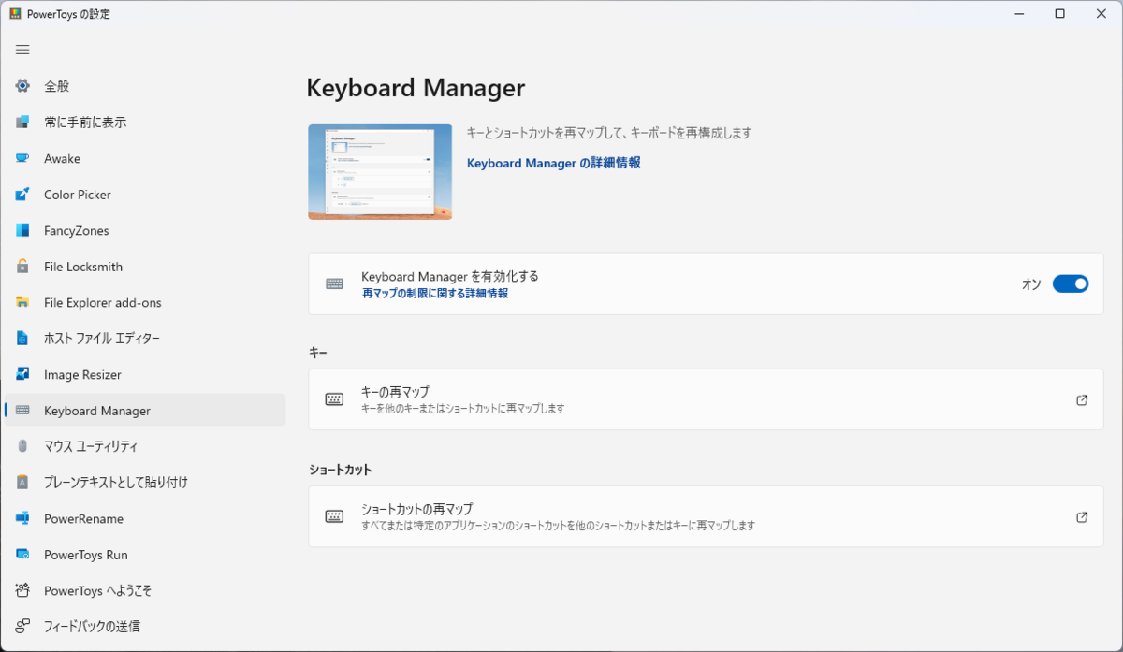Click the PowerToys へようこそ icon

pos(22,590)
